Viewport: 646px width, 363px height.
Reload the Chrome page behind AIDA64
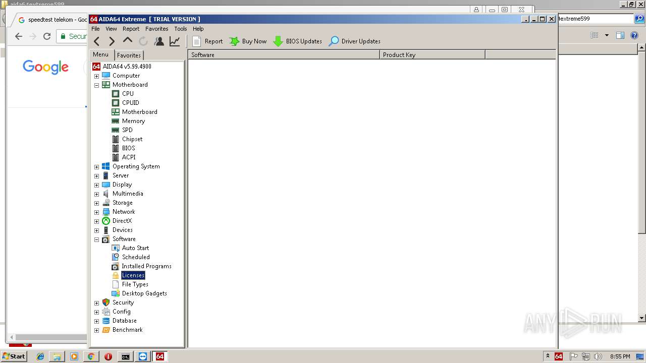point(47,36)
